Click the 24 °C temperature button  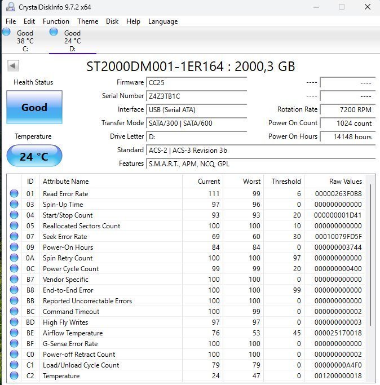34,156
